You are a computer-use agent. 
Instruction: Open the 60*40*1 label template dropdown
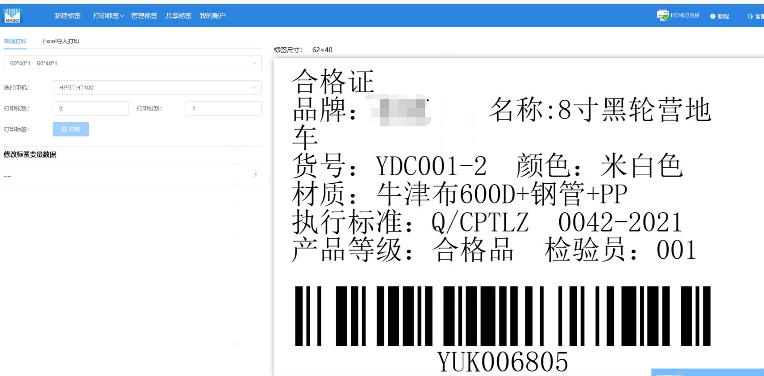point(132,63)
